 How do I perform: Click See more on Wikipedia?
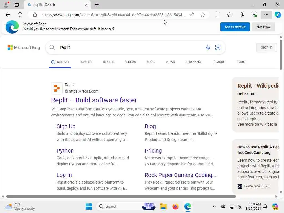tap(257, 124)
